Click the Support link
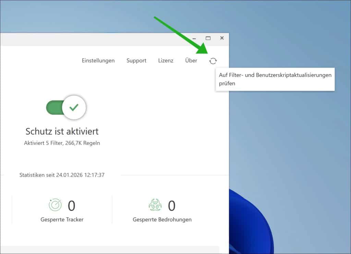Viewport: 351px width, 254px height. [136, 60]
